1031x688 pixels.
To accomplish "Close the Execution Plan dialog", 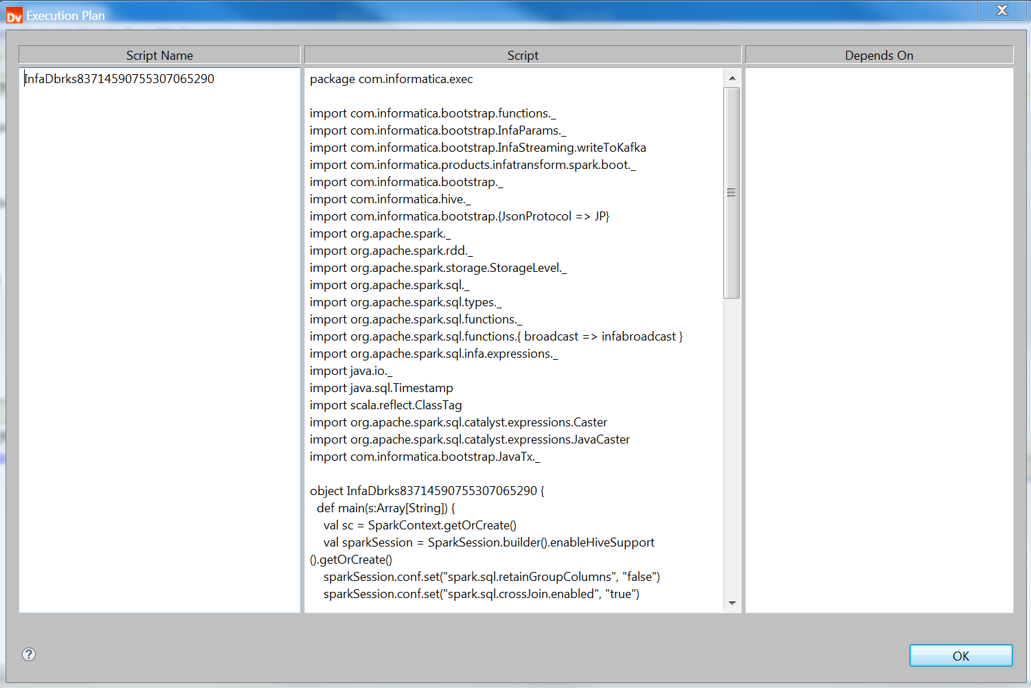I will [1001, 10].
